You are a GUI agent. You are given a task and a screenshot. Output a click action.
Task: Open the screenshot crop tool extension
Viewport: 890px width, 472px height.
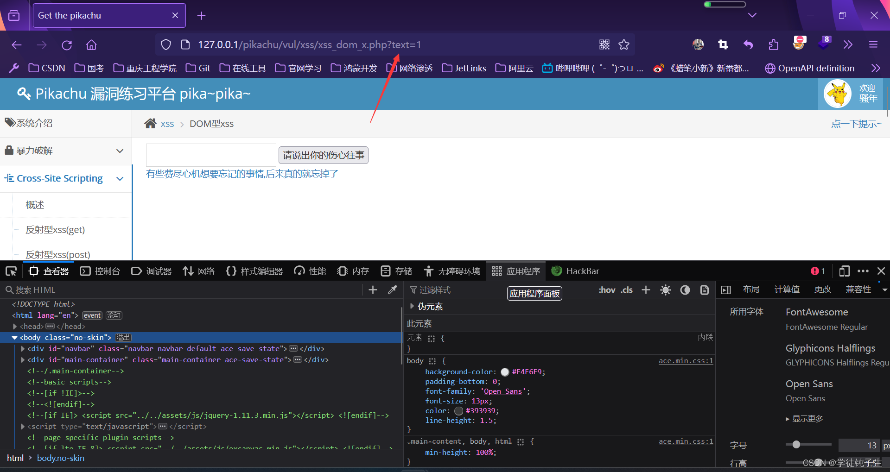pos(723,44)
